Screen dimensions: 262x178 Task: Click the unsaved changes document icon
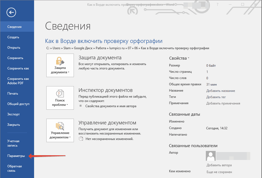pyautogui.click(x=81, y=139)
